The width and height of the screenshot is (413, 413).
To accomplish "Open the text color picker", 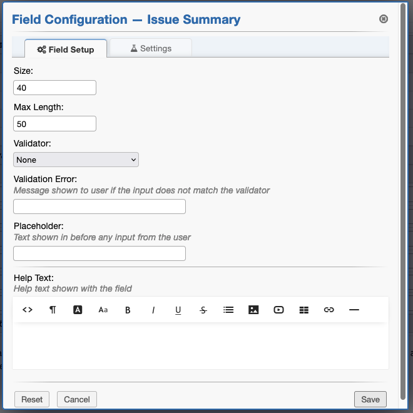I will tap(78, 310).
